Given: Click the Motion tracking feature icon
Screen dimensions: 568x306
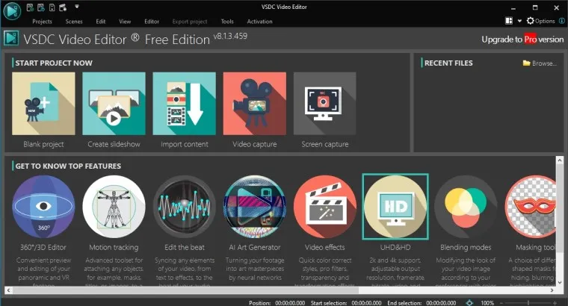Looking at the screenshot, I should 114,207.
